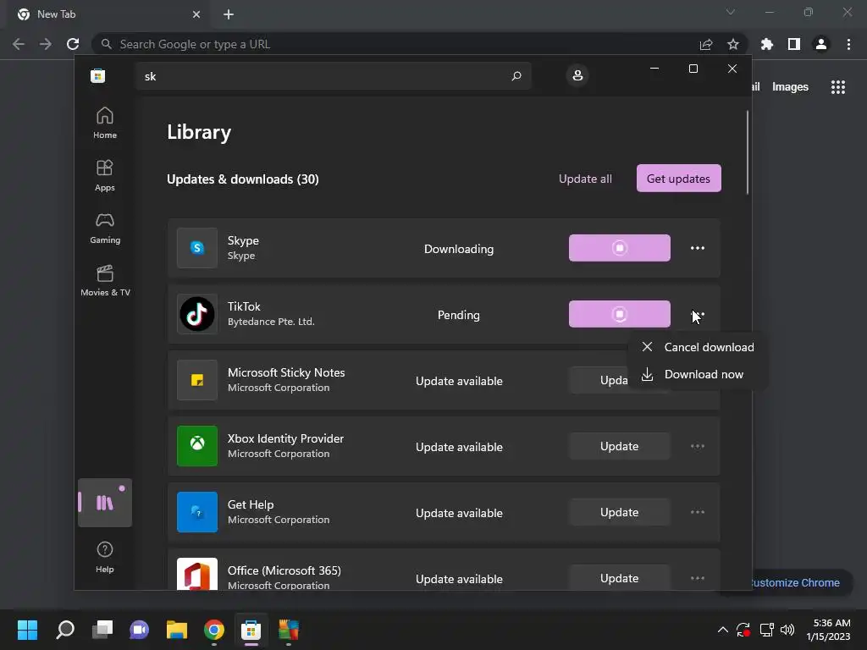Open the Home section in Microsoft Store sidebar

click(104, 123)
